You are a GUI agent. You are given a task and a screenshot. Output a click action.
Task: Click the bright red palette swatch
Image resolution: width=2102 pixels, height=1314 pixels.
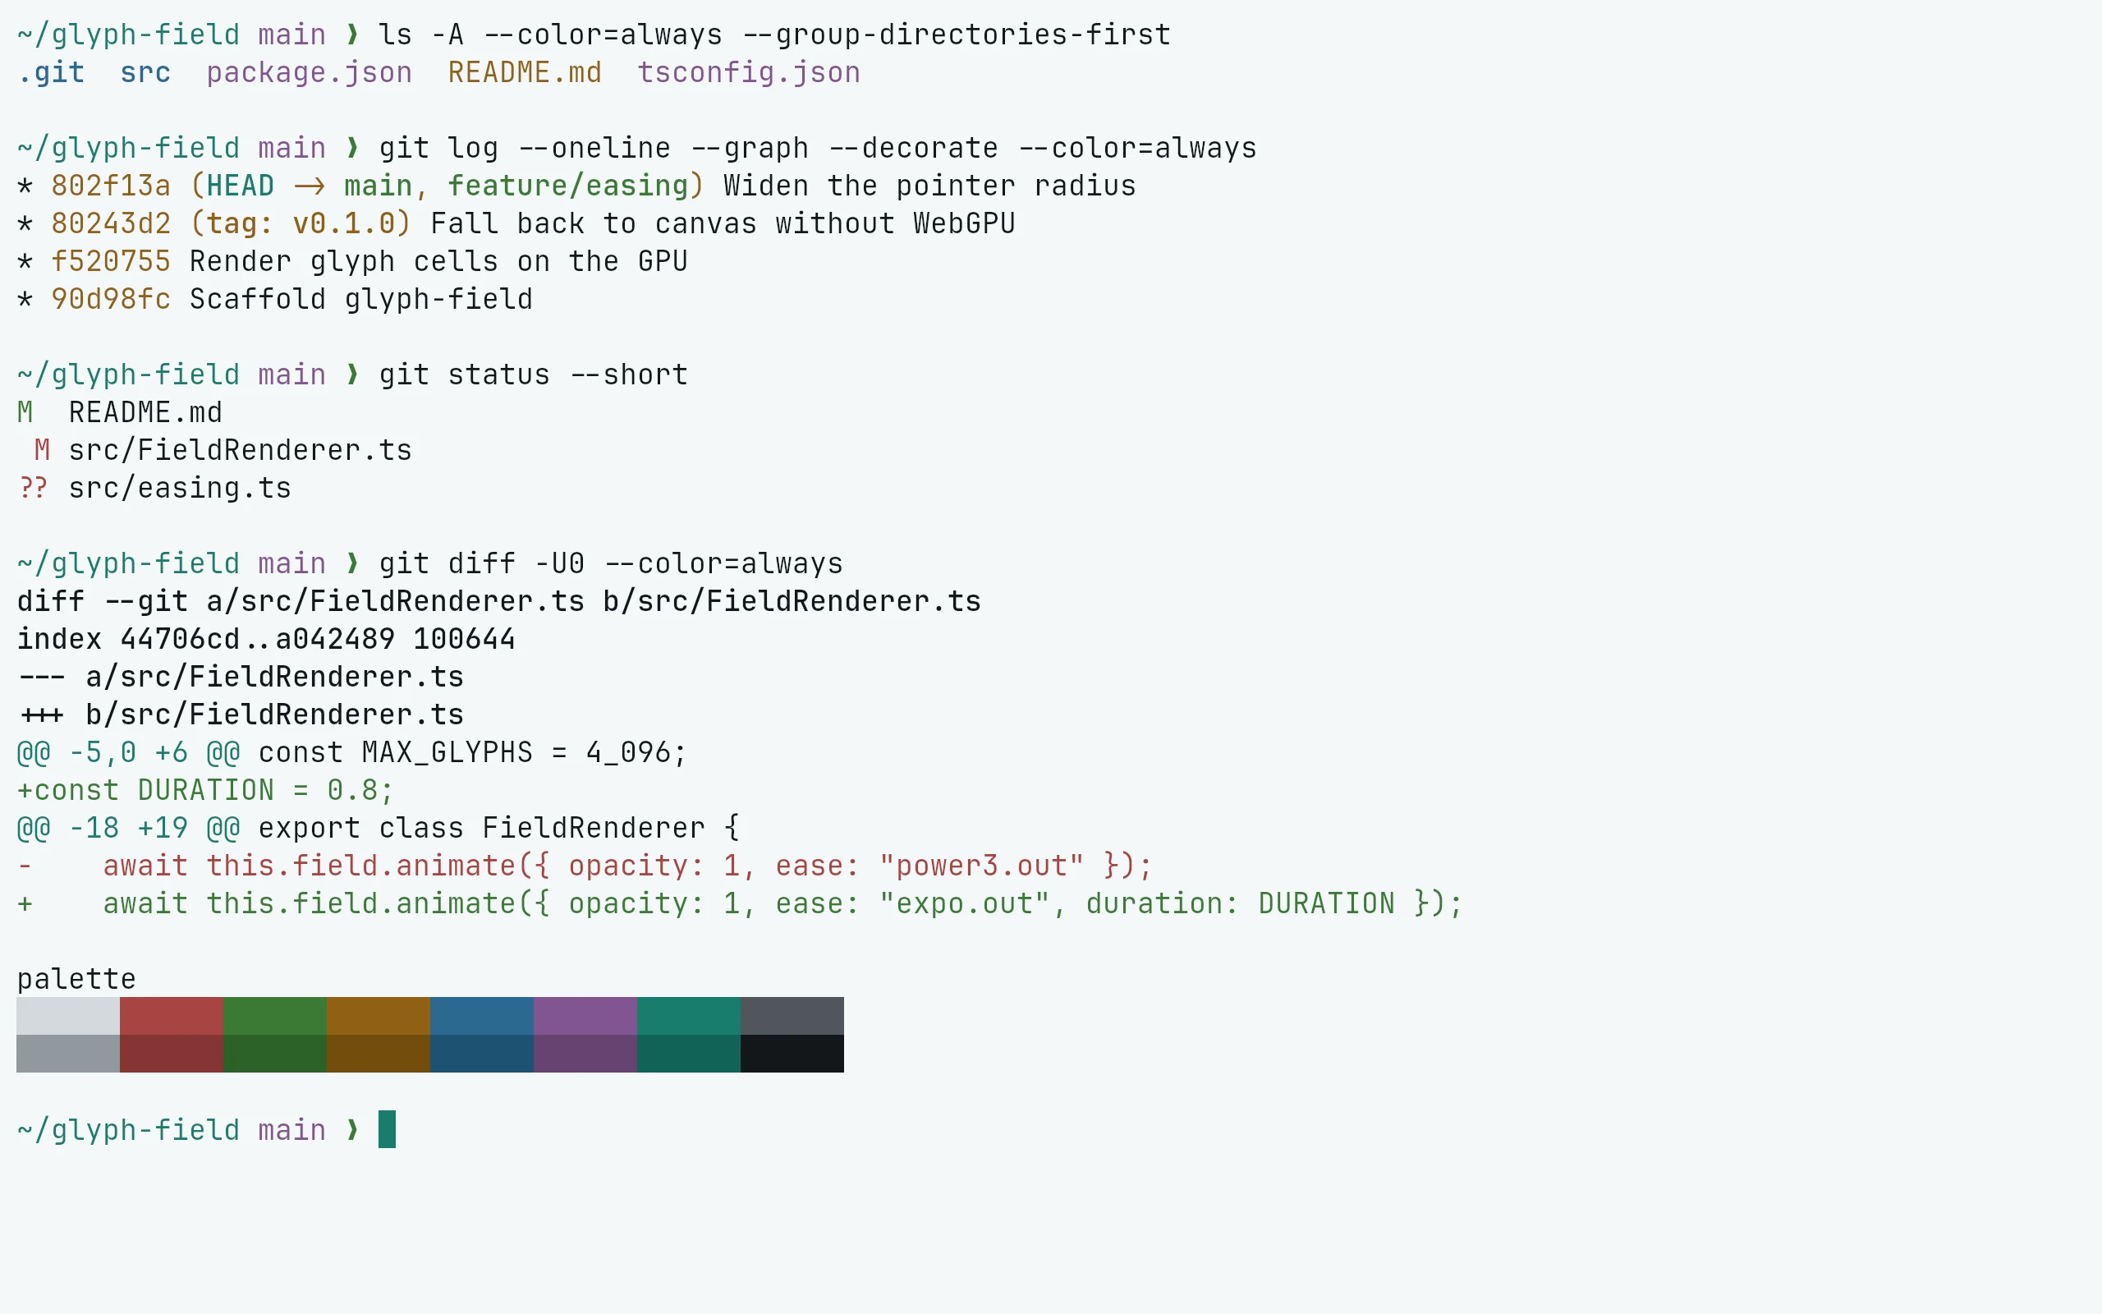pos(171,1016)
